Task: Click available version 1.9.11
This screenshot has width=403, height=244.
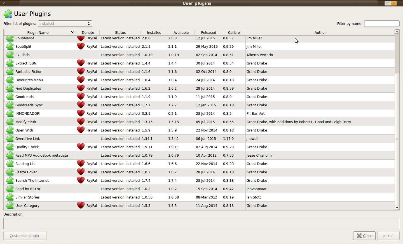Action: [174, 147]
